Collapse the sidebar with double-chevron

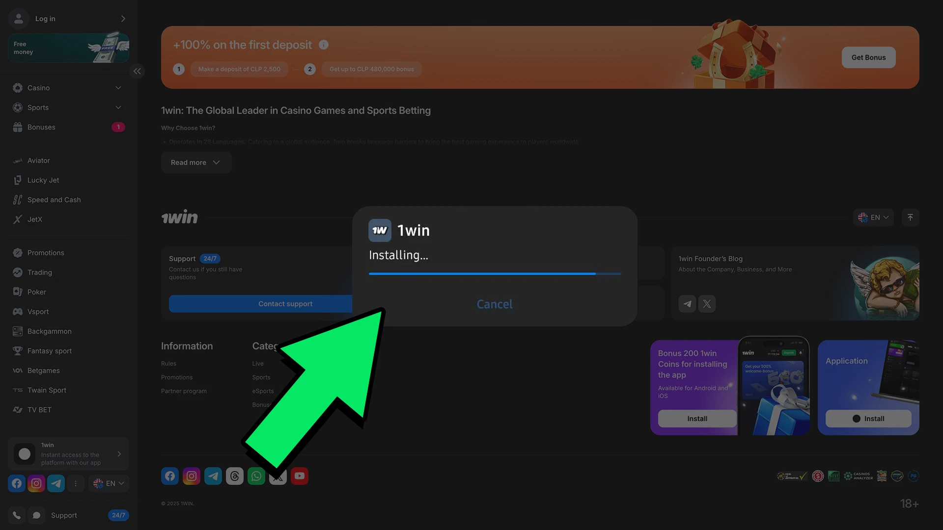137,71
